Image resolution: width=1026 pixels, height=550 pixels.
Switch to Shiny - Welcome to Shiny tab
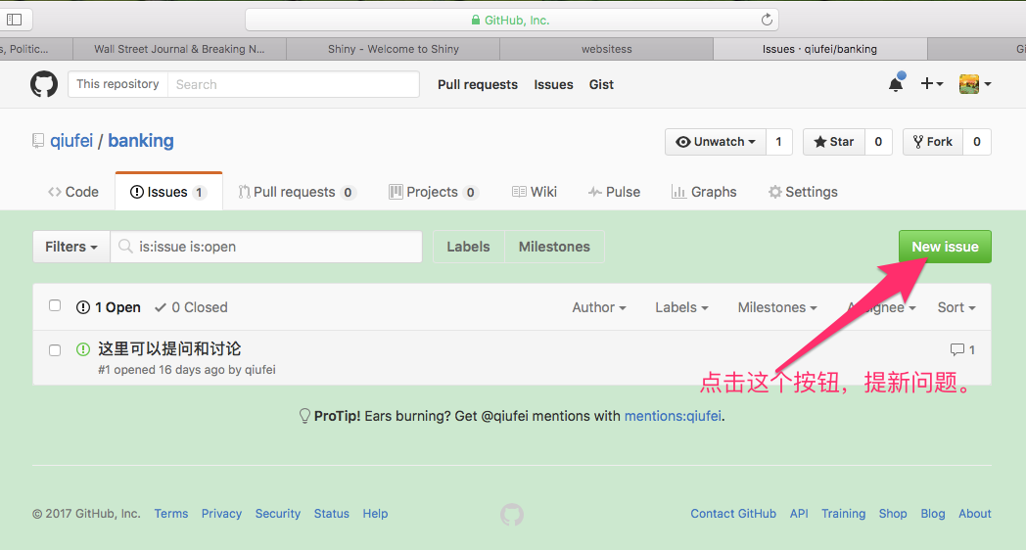394,49
